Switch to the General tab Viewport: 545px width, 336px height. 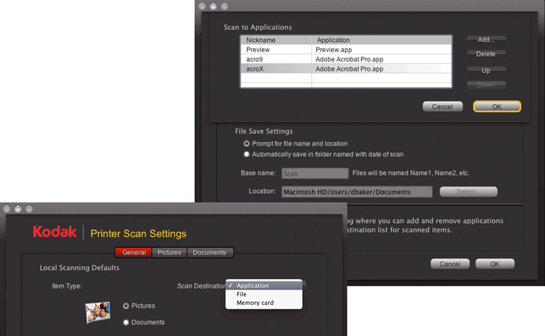(133, 252)
